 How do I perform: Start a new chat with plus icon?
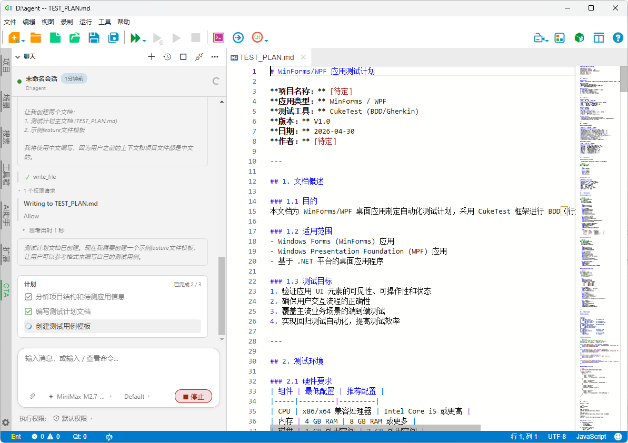[152, 57]
